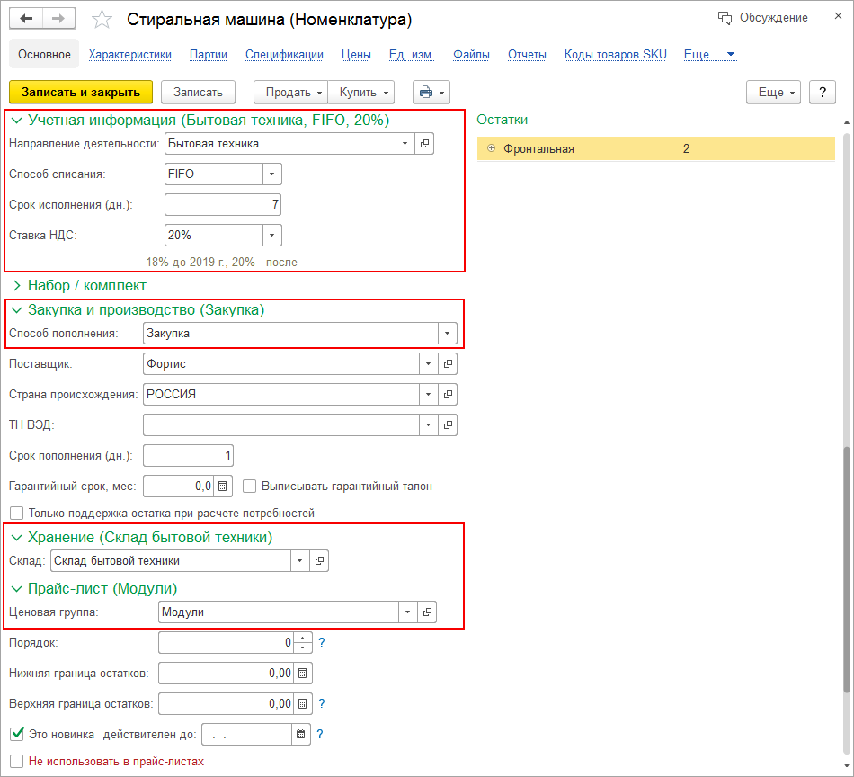The width and height of the screenshot is (854, 777).
Task: Switch to the Основное tab
Action: pyautogui.click(x=44, y=55)
